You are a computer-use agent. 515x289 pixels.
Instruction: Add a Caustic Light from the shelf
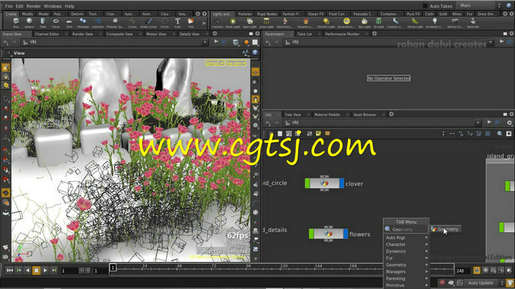[x=396, y=22]
